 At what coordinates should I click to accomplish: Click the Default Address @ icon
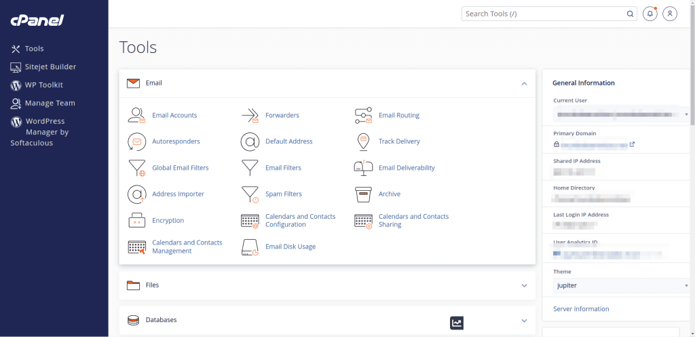coord(250,141)
